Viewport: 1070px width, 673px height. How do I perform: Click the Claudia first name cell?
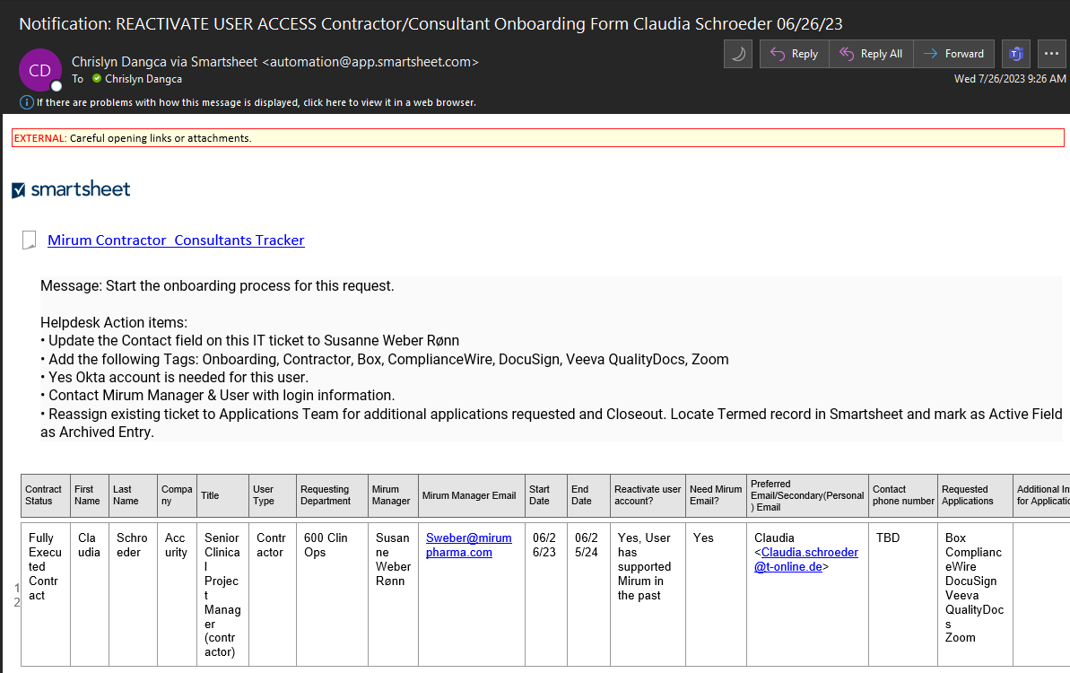tap(90, 594)
